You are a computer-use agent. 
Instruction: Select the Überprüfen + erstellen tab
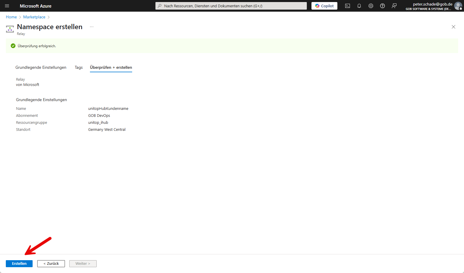coord(111,67)
